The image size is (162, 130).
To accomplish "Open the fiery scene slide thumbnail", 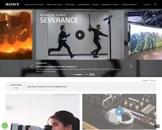I will click(x=16, y=35).
